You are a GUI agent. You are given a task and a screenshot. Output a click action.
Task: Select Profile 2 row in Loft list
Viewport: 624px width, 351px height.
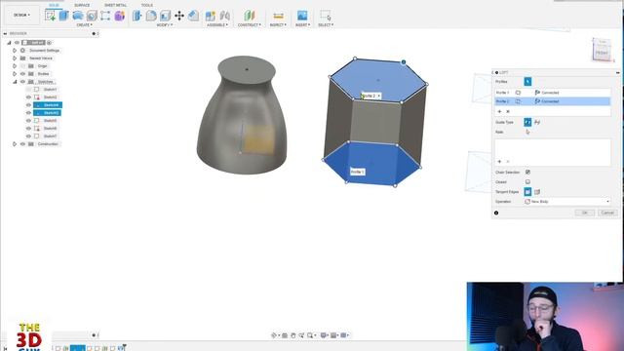[553, 101]
